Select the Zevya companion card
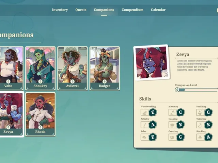218x163 pixels. pyautogui.click(x=11, y=114)
